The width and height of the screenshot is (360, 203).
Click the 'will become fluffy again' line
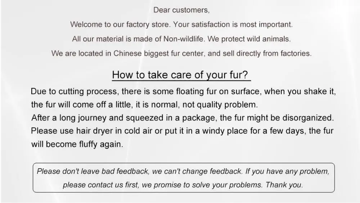pyautogui.click(x=77, y=144)
